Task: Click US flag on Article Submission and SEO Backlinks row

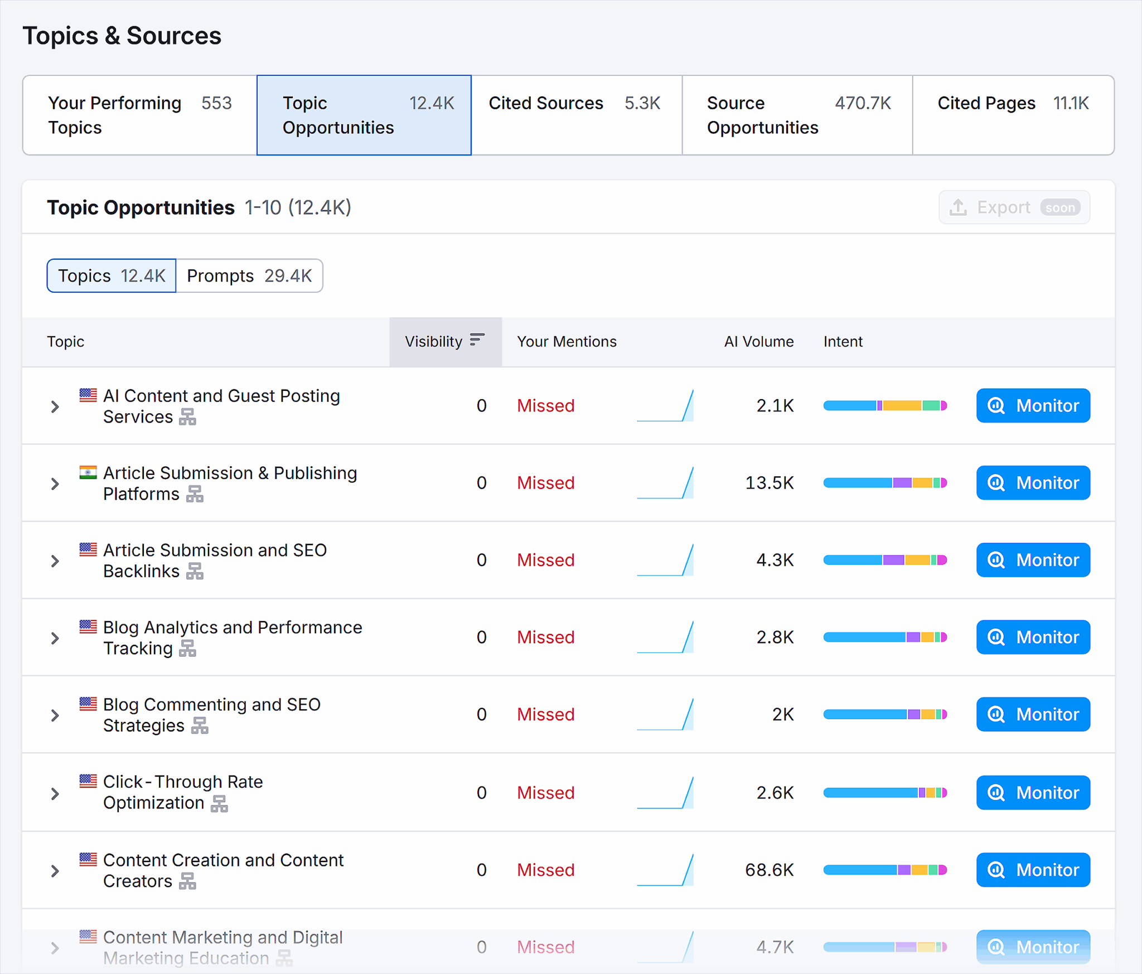Action: (88, 549)
